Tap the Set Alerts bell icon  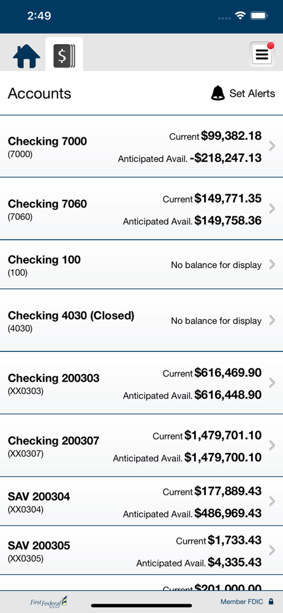[x=217, y=93]
